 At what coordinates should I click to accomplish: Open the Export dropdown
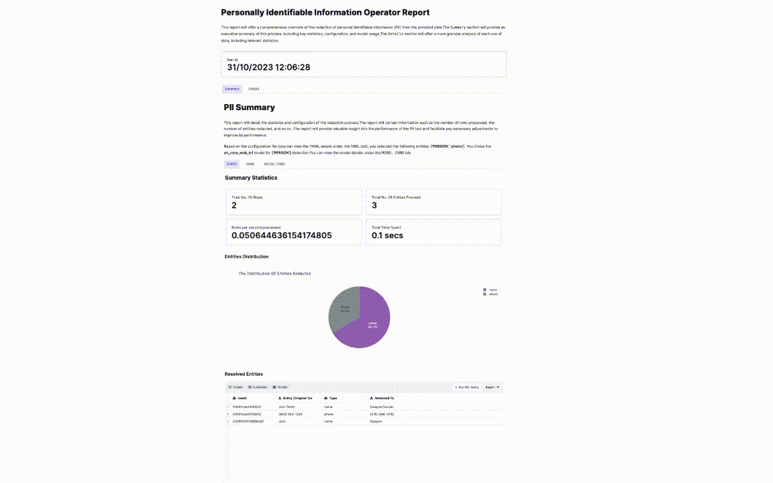493,387
